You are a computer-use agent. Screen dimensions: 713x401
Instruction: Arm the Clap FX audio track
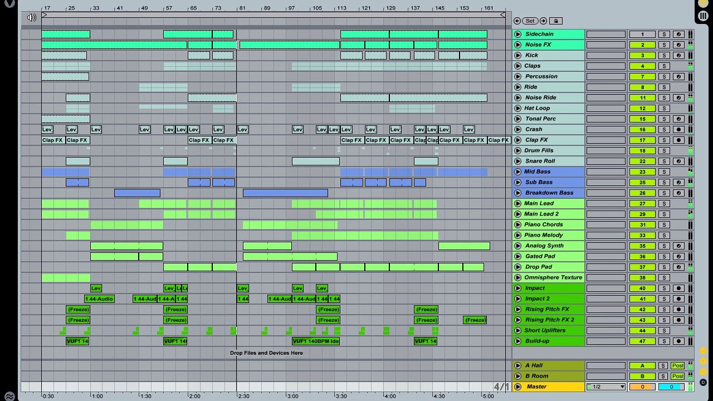click(678, 140)
